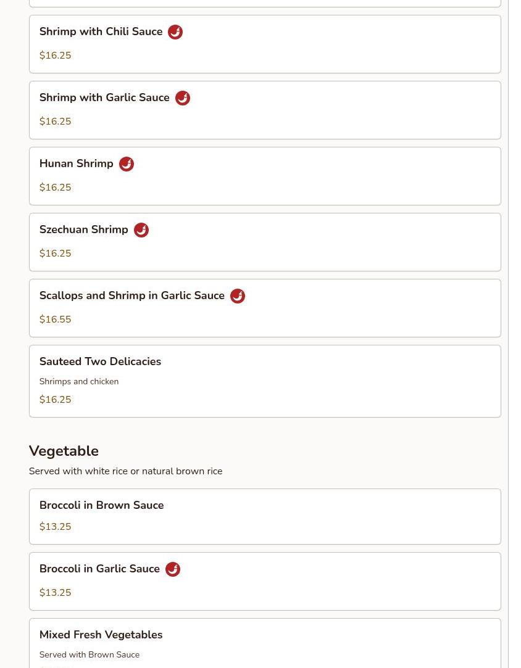Click spicy pepper icon beside Shrimp with Garlic Sauce
This screenshot has width=521, height=668.
coord(183,98)
